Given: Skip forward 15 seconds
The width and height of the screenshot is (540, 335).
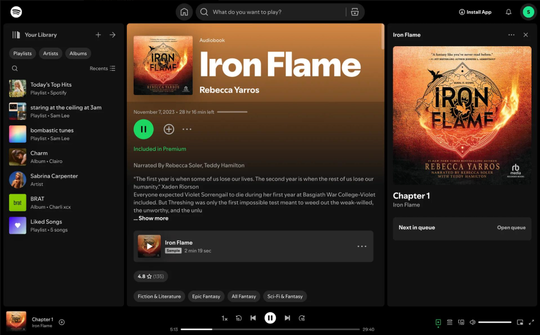Looking at the screenshot, I should click(x=302, y=318).
